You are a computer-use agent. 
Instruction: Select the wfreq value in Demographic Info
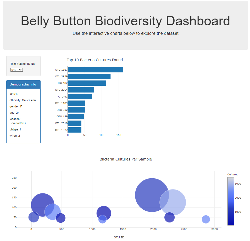(x=15, y=135)
